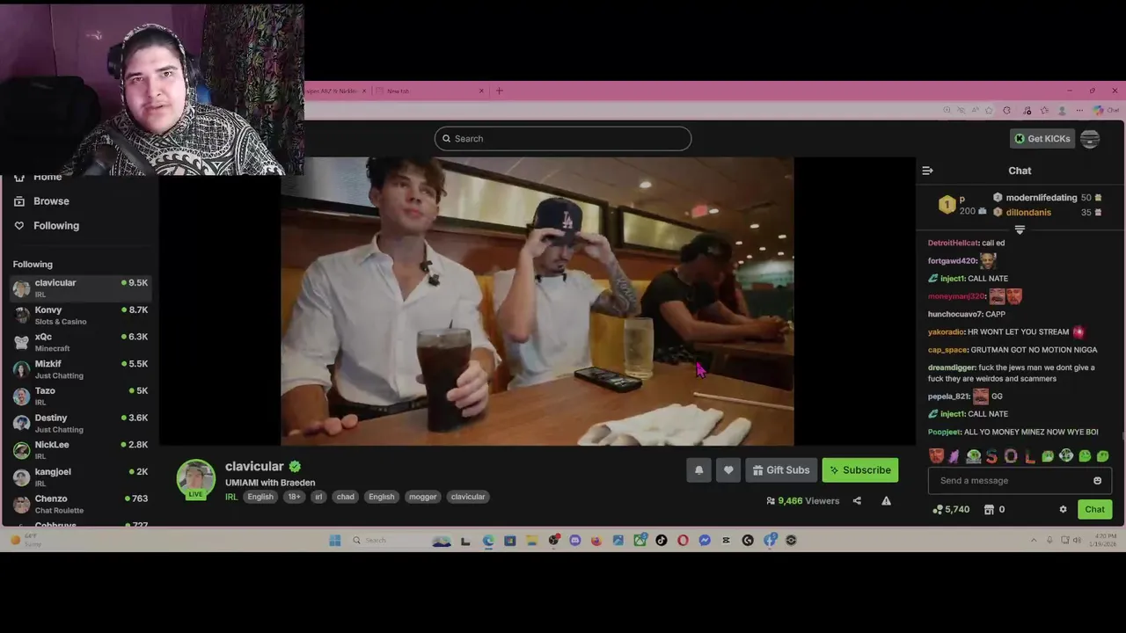The height and width of the screenshot is (633, 1126).
Task: Open Firefox from the taskbar
Action: coord(596,541)
